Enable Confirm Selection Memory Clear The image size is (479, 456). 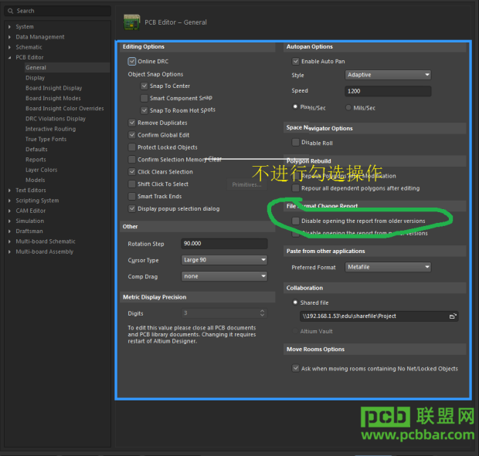(x=131, y=160)
